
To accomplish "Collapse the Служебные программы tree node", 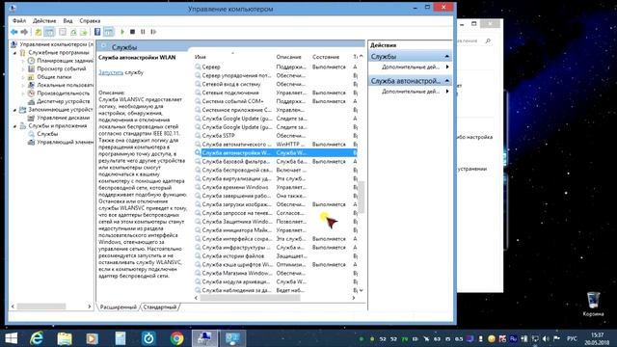I will click(x=15, y=53).
